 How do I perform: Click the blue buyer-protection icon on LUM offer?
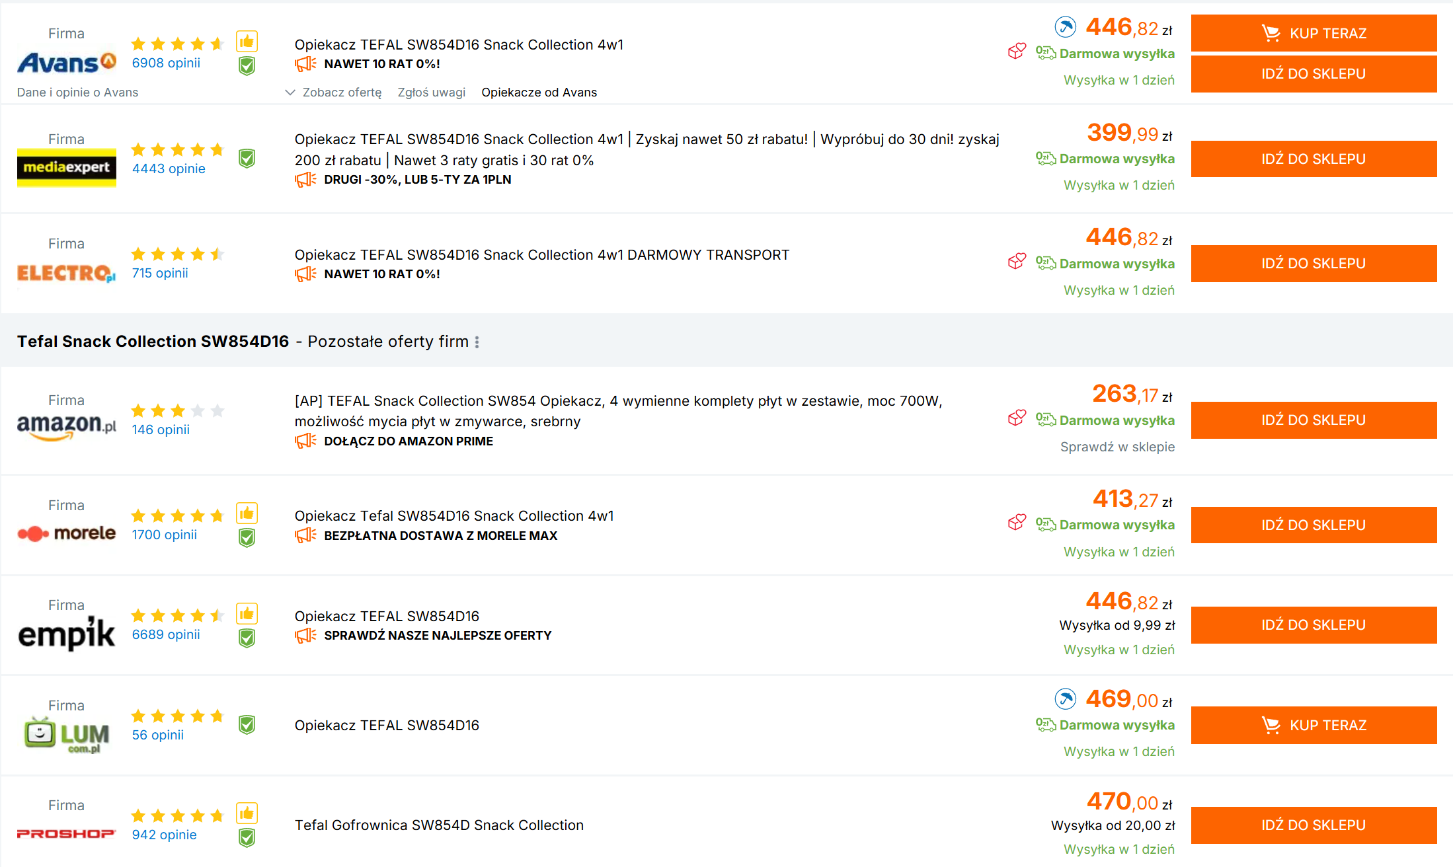click(1065, 698)
